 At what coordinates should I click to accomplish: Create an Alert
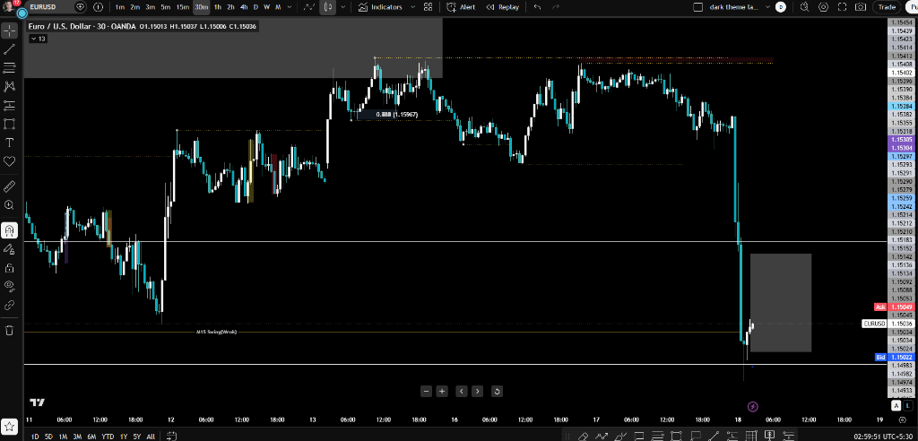pyautogui.click(x=461, y=7)
